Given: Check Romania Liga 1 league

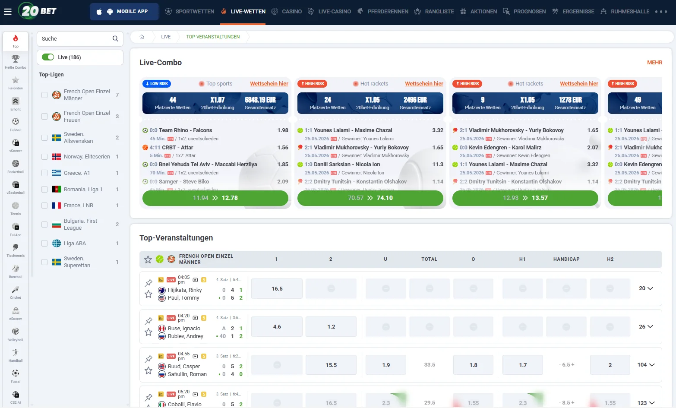Looking at the screenshot, I should point(44,189).
